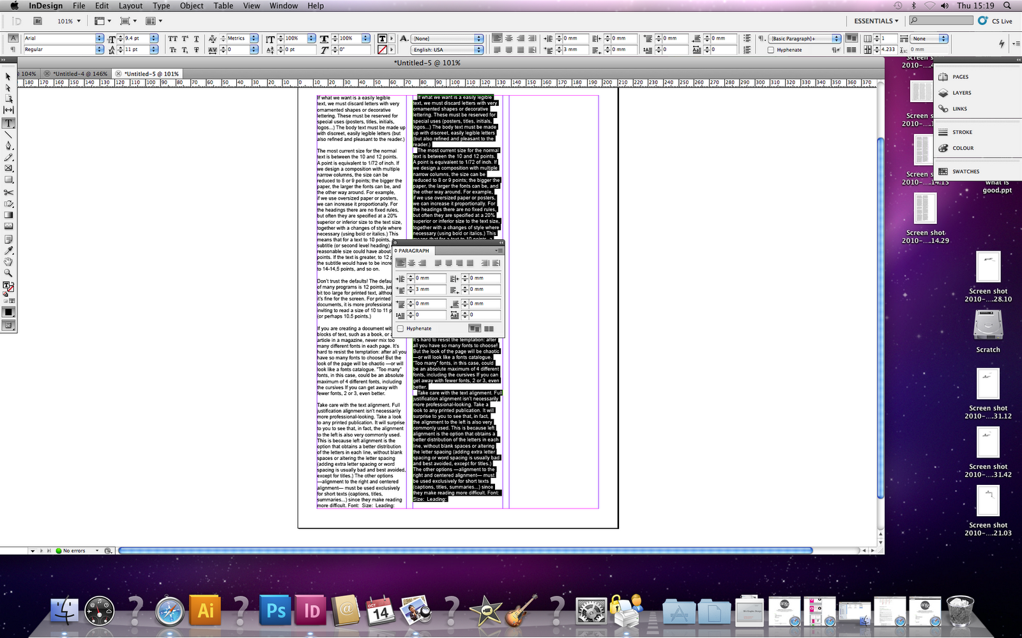
Task: Open the Type menu in the menu bar
Action: tap(161, 6)
